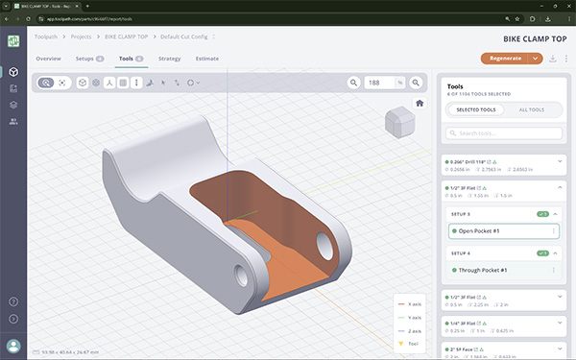
Task: Open browser downloads icon
Action: (x=548, y=19)
